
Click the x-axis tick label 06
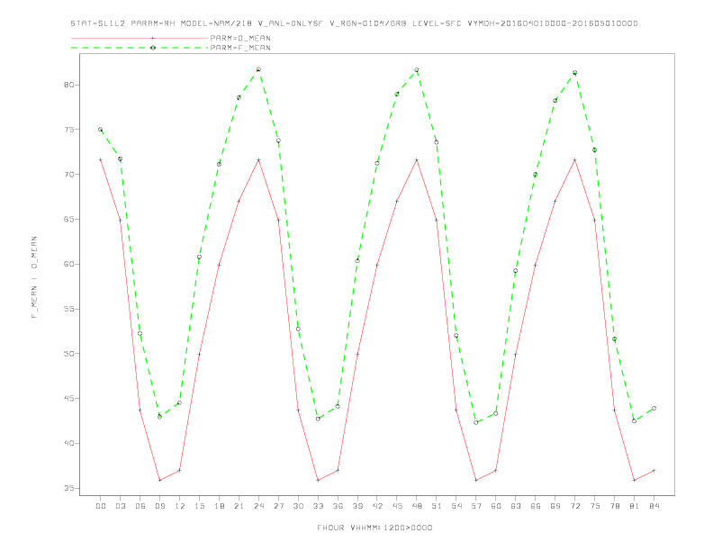coord(140,506)
